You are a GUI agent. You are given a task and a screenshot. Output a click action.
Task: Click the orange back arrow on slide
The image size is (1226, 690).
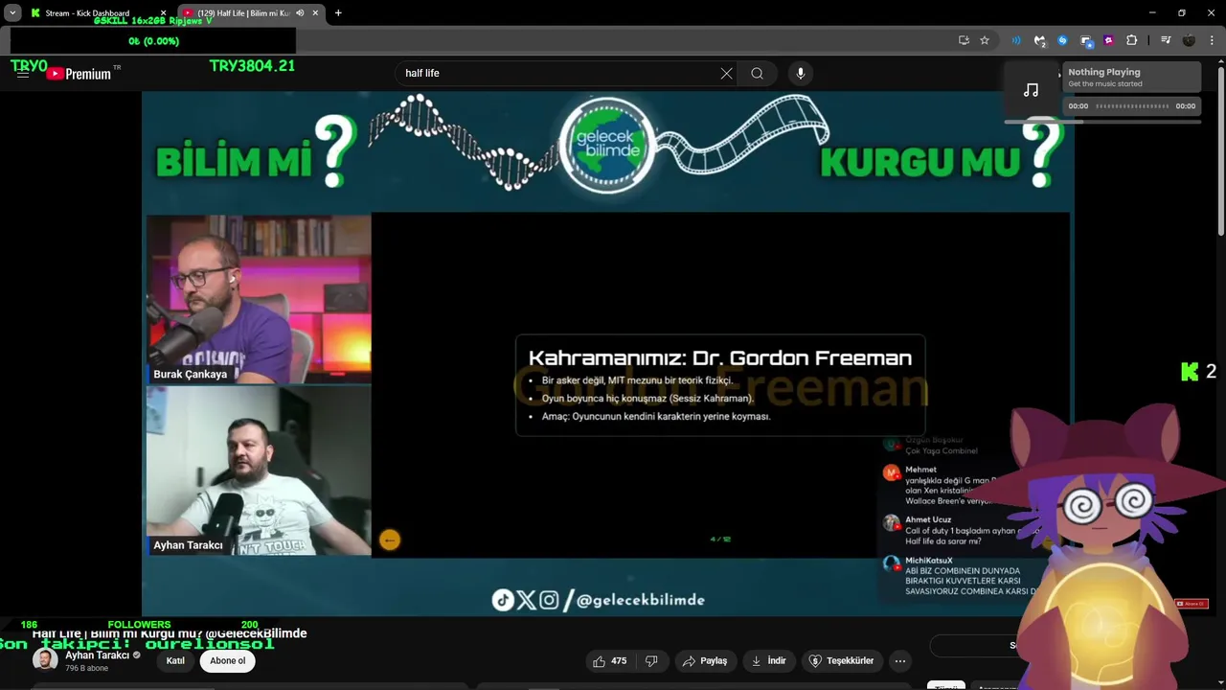pyautogui.click(x=389, y=540)
